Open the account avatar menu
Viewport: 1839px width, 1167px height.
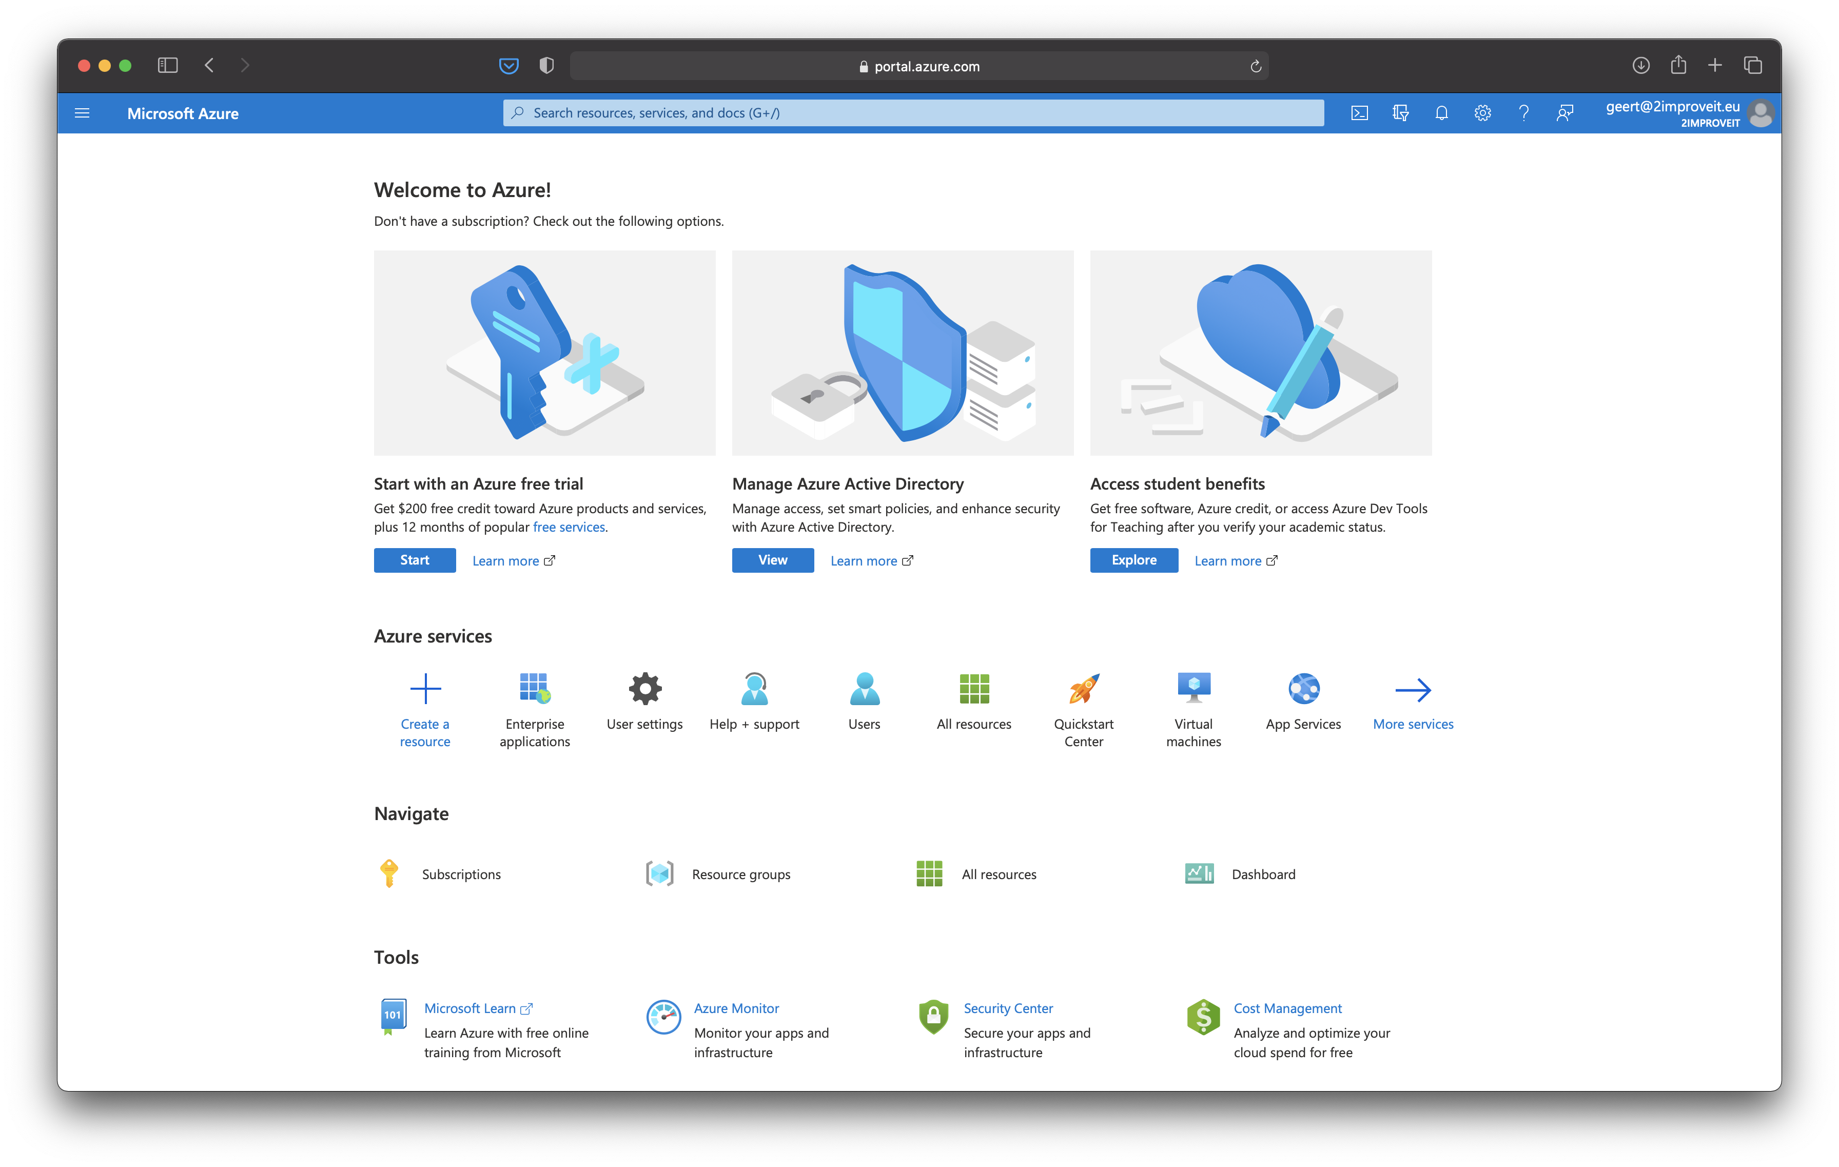tap(1761, 113)
